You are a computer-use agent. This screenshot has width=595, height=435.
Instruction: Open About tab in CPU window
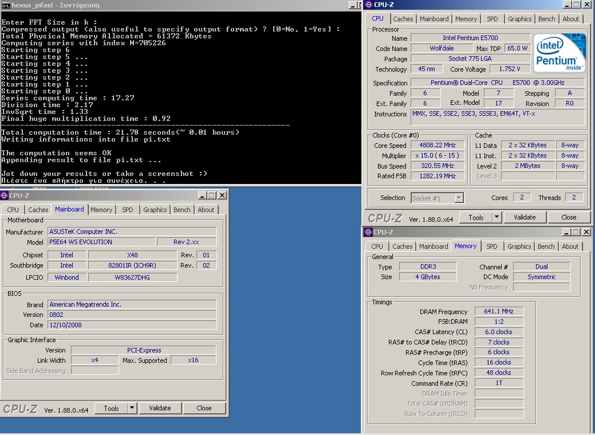pos(571,19)
